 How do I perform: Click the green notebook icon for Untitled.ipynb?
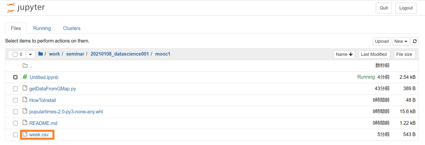coord(25,77)
